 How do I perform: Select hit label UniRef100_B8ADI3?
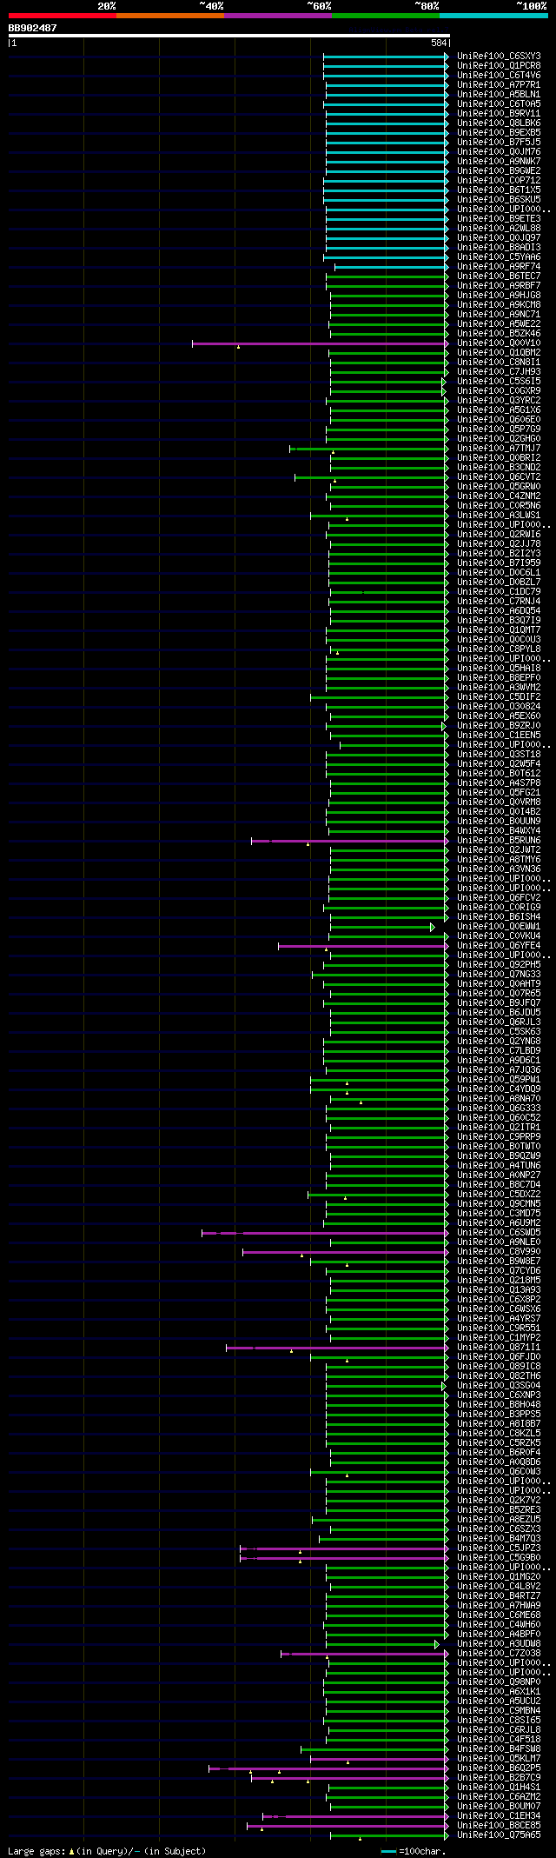(x=499, y=247)
